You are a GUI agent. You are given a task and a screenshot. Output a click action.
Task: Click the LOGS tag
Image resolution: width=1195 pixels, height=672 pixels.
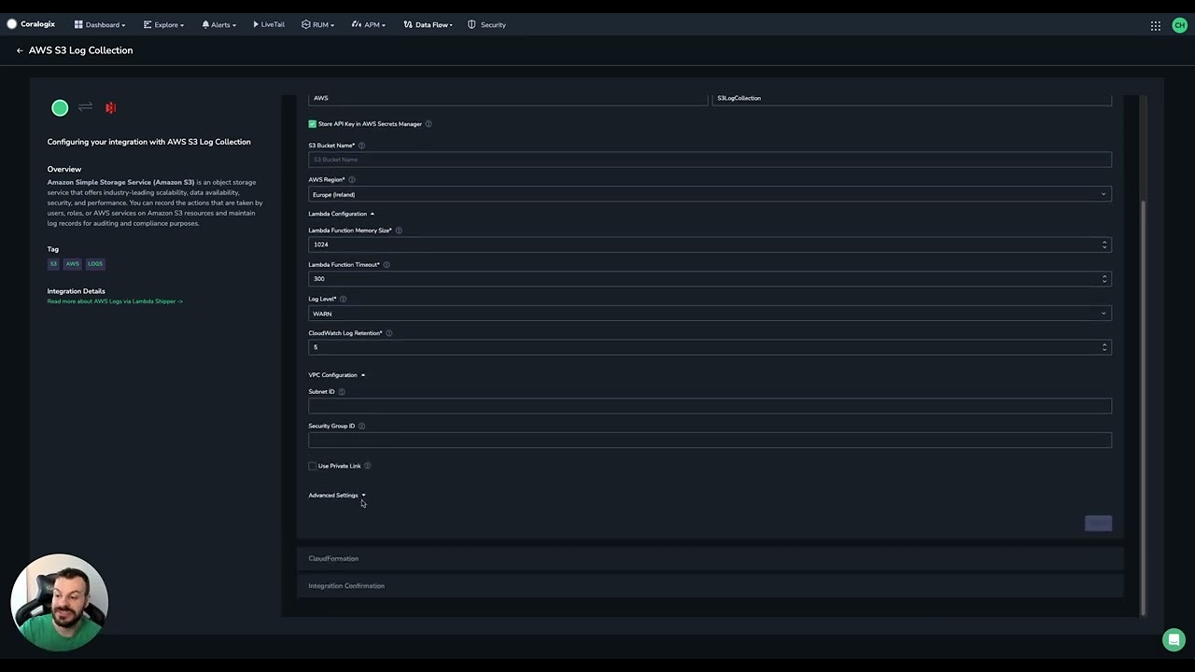pyautogui.click(x=95, y=264)
